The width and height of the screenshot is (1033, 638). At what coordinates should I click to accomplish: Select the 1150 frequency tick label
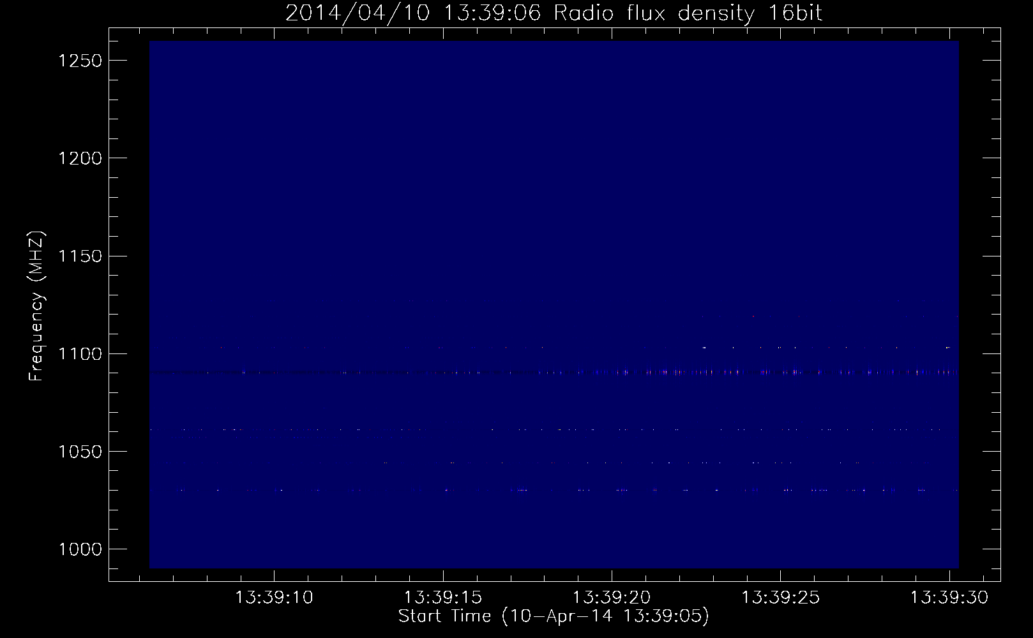tap(80, 256)
